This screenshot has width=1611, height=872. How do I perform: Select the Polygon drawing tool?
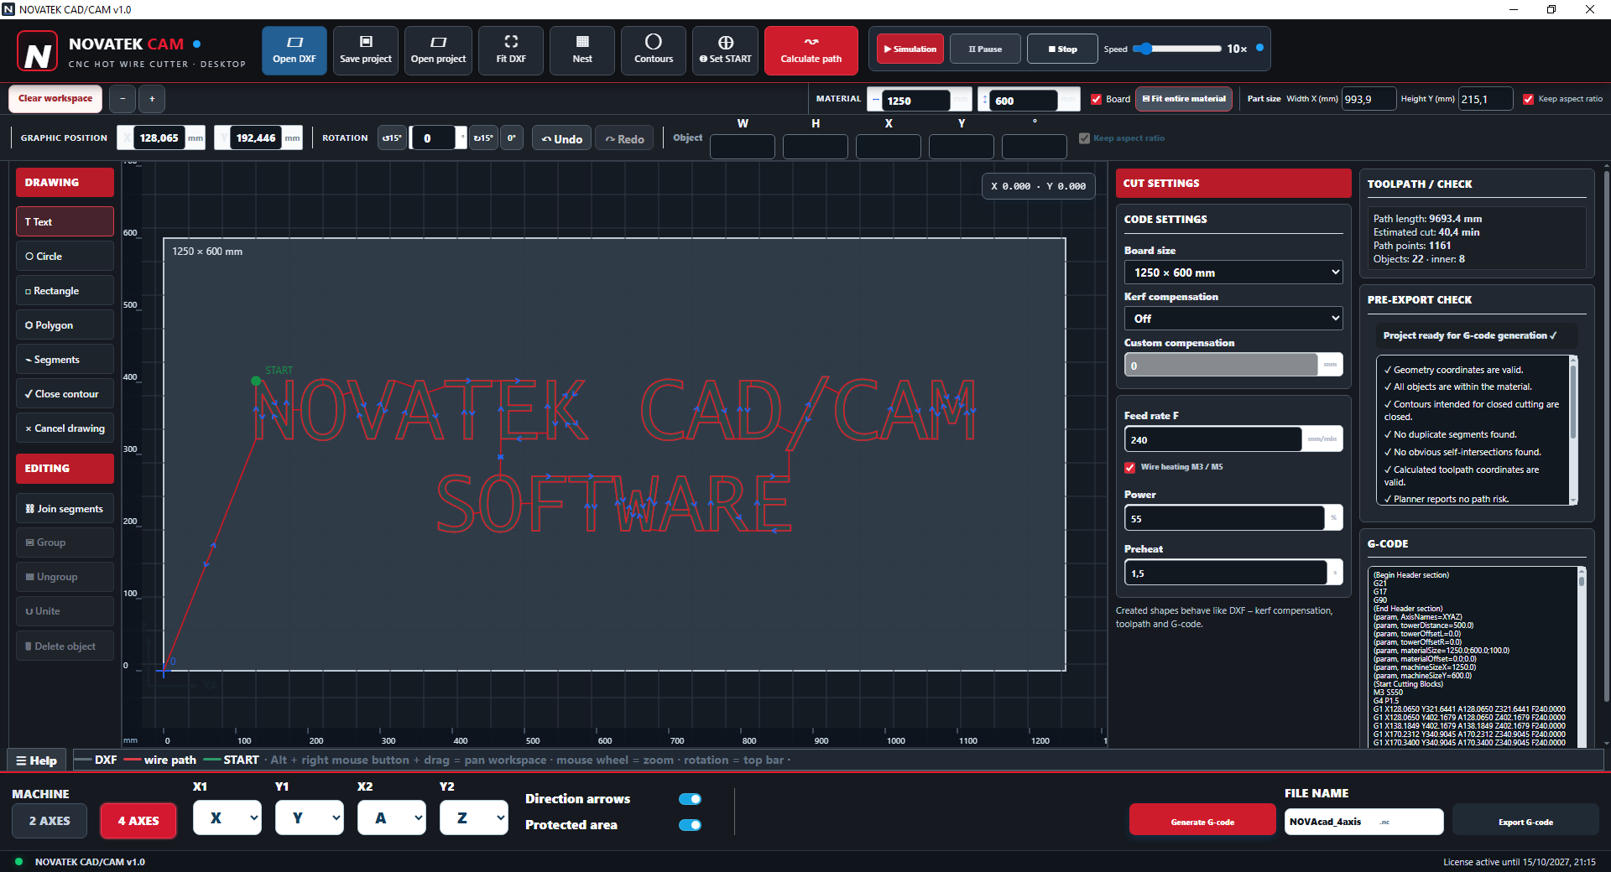click(x=65, y=324)
